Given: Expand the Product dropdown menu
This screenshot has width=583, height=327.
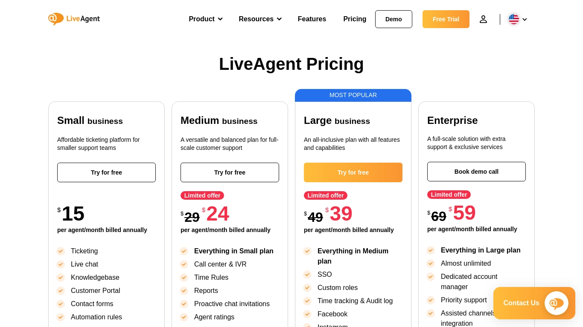Looking at the screenshot, I should [x=206, y=19].
